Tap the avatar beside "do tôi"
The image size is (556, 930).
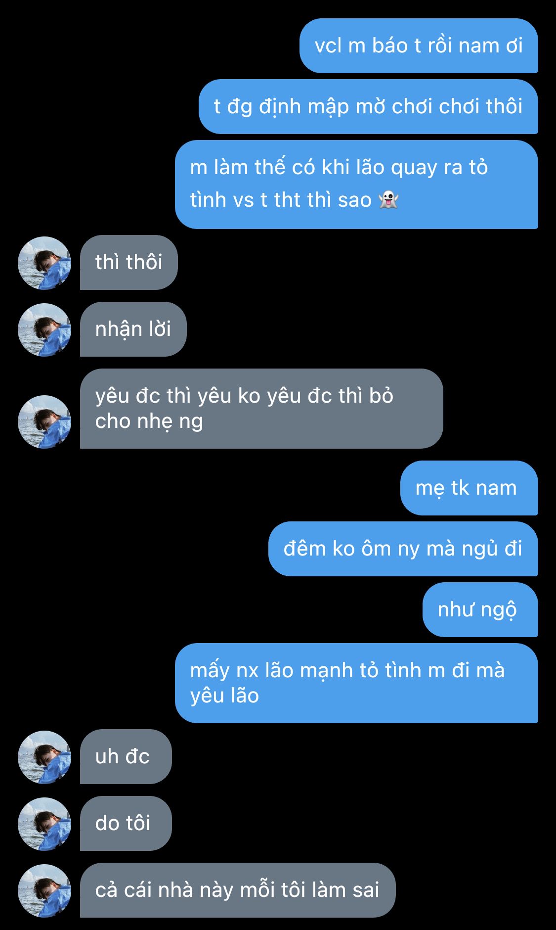(x=44, y=824)
